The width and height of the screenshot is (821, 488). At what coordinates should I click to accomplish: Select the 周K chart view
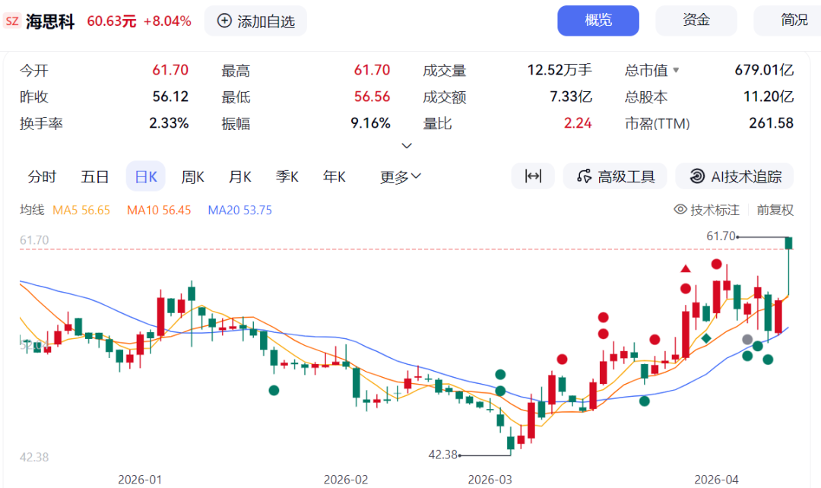tap(192, 176)
